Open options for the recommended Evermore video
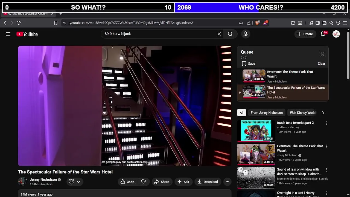 327,146
